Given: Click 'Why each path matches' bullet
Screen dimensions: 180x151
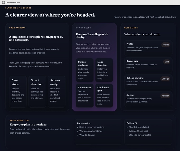Looking at the screenshot, I should (x=91, y=131).
